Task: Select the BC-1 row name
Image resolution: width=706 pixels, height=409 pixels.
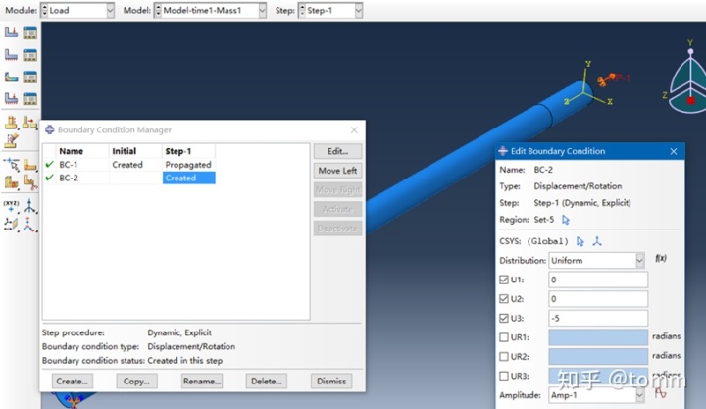Action: pyautogui.click(x=69, y=165)
